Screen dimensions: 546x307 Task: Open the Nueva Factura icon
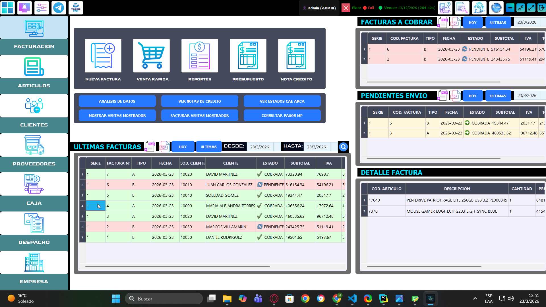click(x=103, y=56)
